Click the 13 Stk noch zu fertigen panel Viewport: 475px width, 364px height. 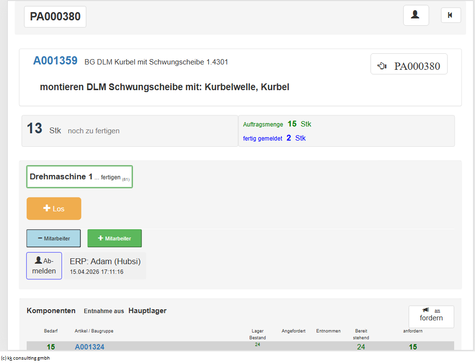pos(130,131)
